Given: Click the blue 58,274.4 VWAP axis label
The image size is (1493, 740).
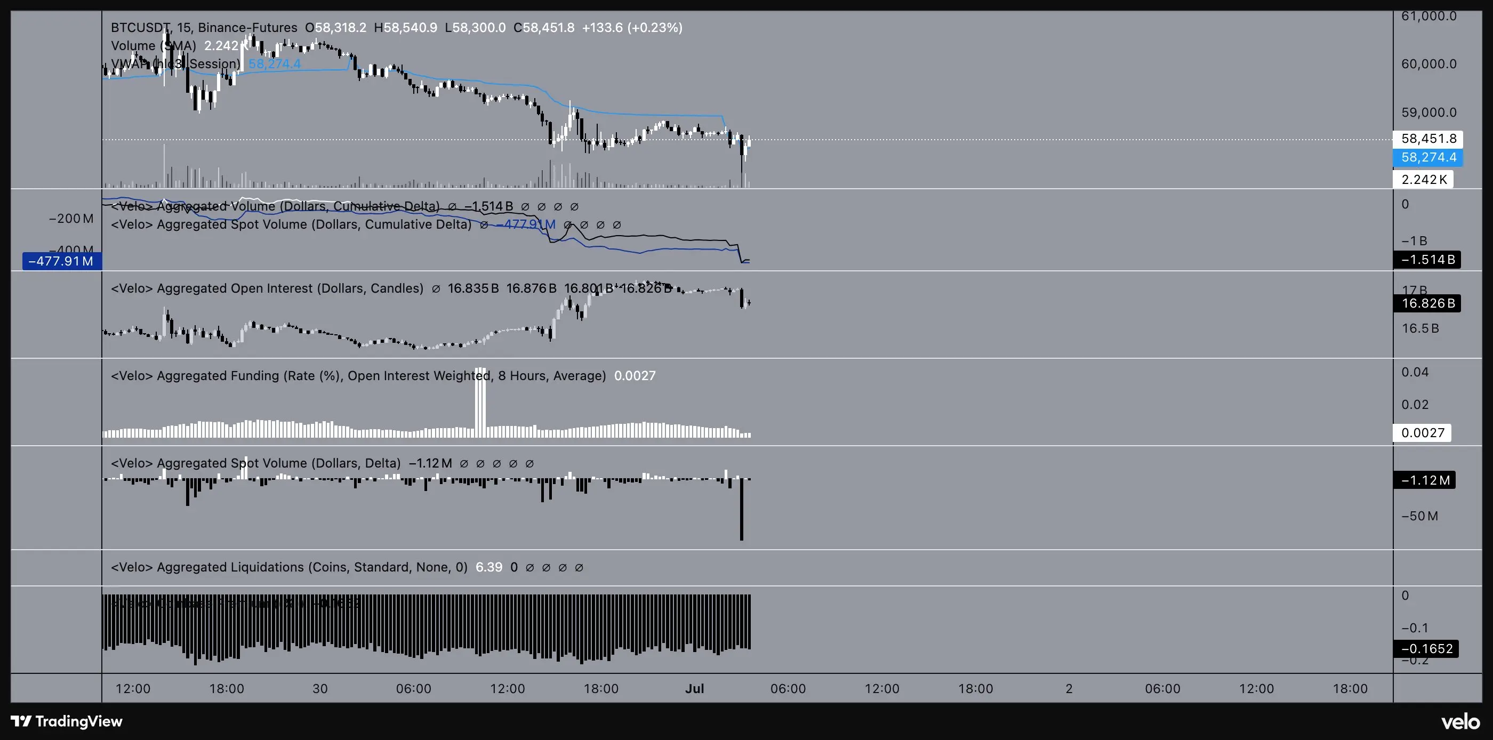Looking at the screenshot, I should 1428,158.
